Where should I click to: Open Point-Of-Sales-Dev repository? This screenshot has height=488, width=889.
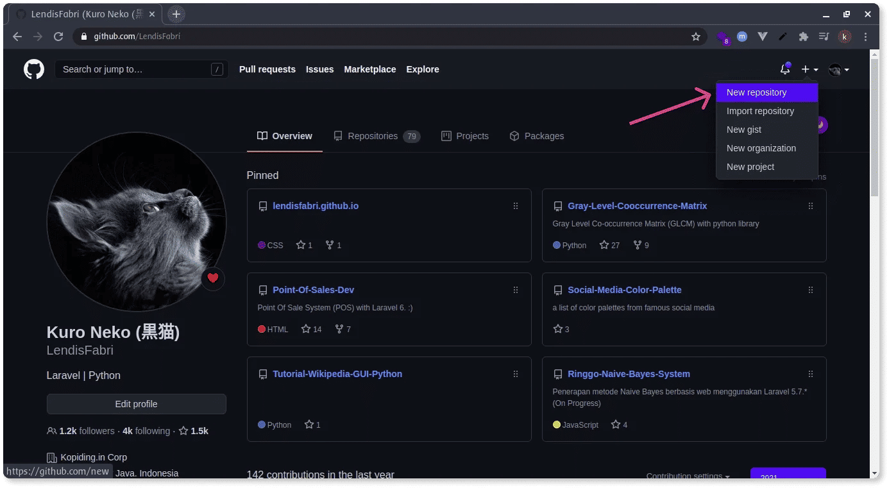314,290
